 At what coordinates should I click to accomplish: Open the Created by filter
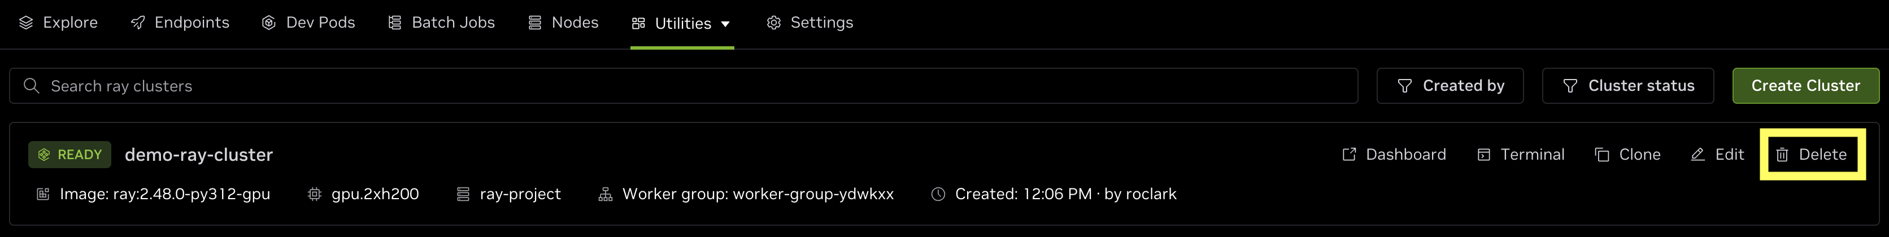click(1450, 86)
